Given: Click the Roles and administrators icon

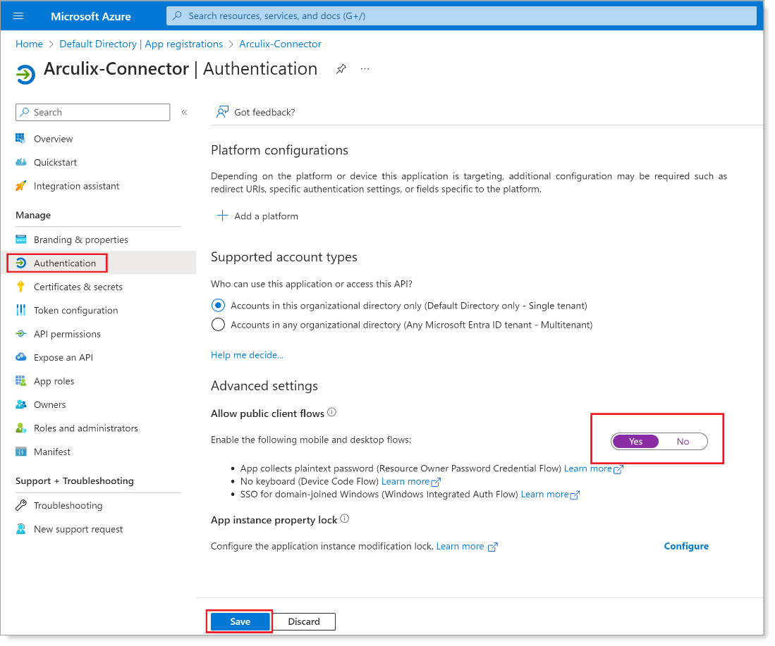Looking at the screenshot, I should (20, 428).
